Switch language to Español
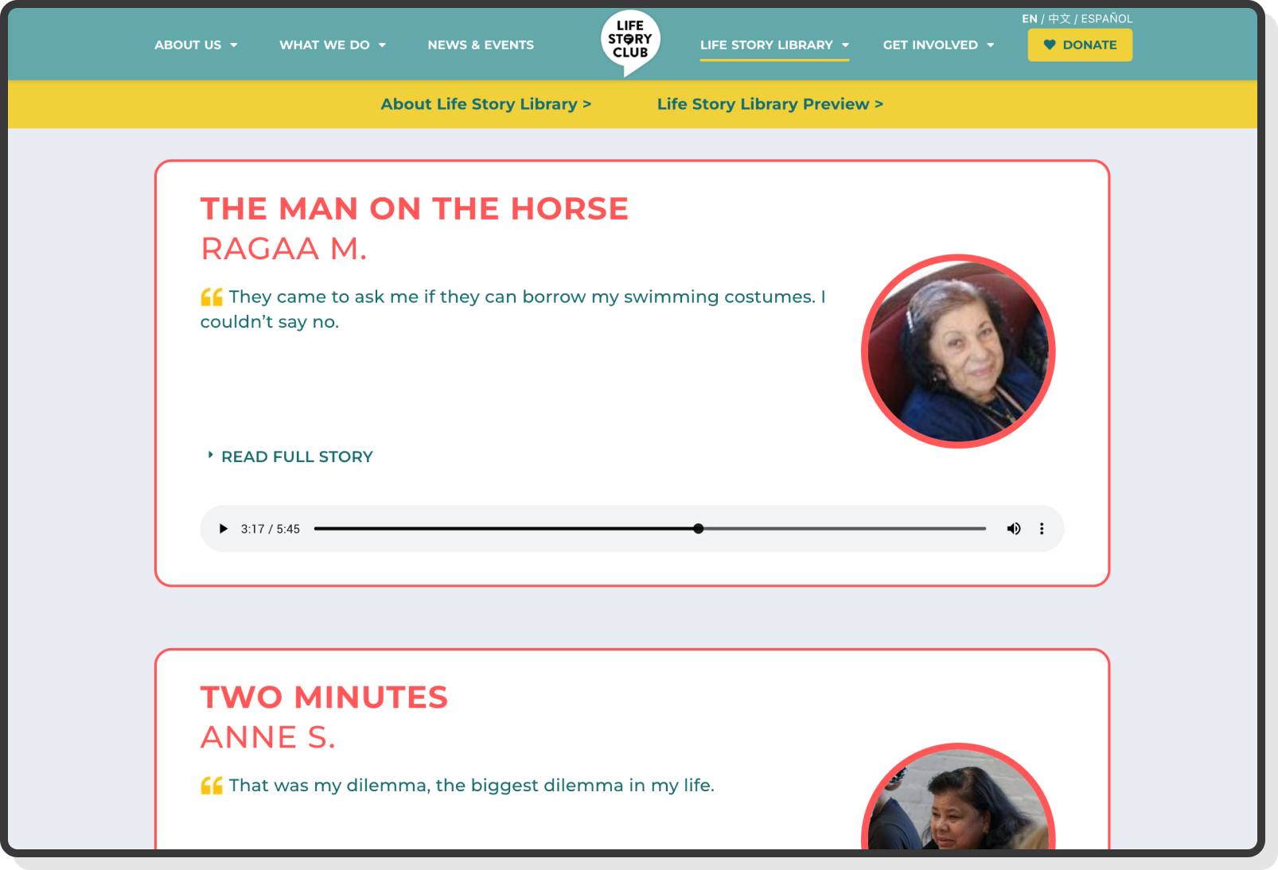The image size is (1278, 870). click(1106, 18)
